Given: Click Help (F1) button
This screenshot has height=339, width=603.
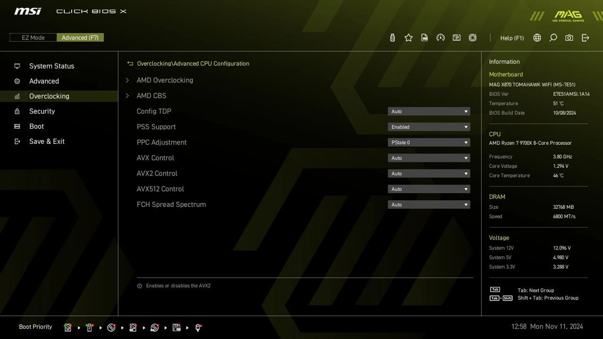Looking at the screenshot, I should (512, 38).
